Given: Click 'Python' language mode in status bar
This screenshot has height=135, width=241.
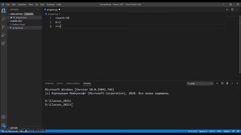Looking at the screenshot, I should coord(227,131).
